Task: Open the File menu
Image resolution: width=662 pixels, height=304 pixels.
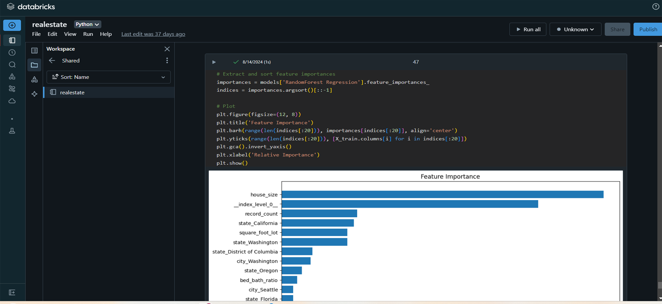Action: (x=36, y=34)
